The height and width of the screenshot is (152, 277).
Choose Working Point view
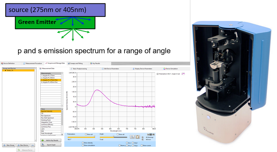[51, 120]
